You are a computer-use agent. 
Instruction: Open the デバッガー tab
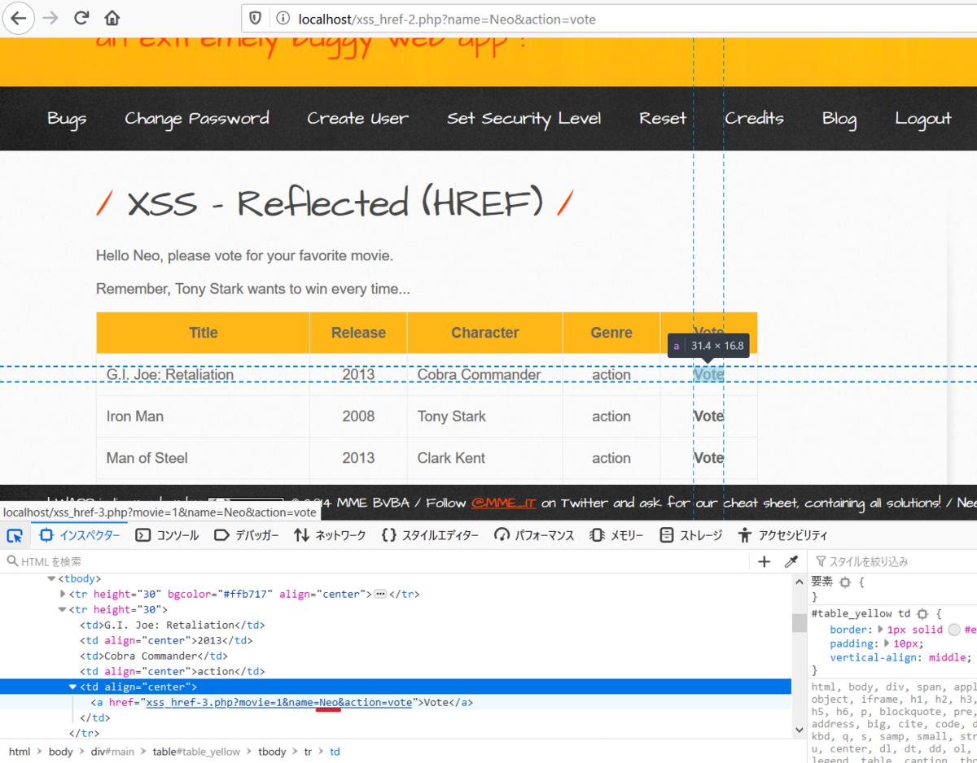pyautogui.click(x=247, y=535)
